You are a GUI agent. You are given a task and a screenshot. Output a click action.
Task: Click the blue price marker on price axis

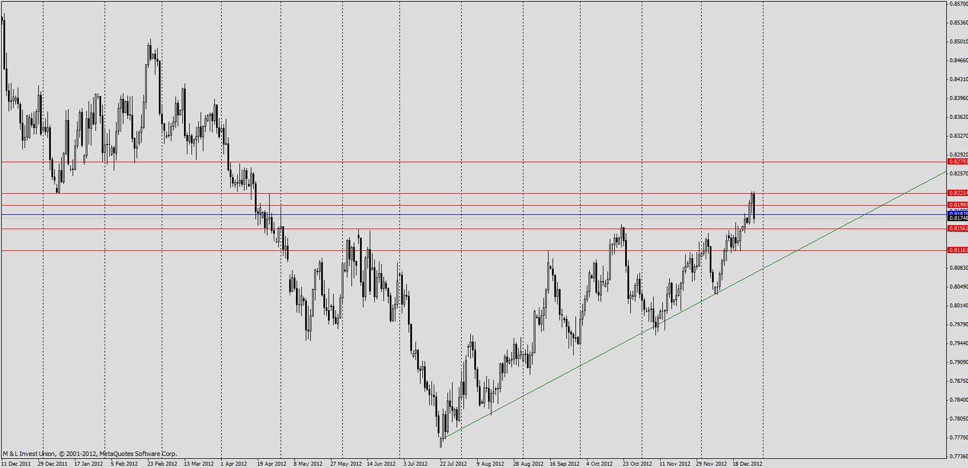[x=958, y=213]
